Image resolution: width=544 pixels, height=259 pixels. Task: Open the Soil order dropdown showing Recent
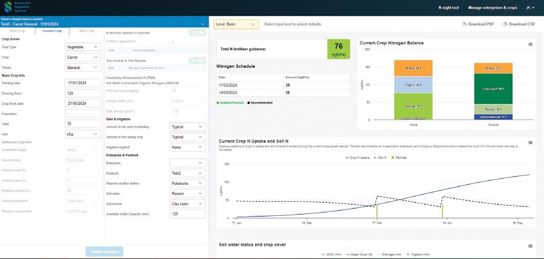coord(188,193)
